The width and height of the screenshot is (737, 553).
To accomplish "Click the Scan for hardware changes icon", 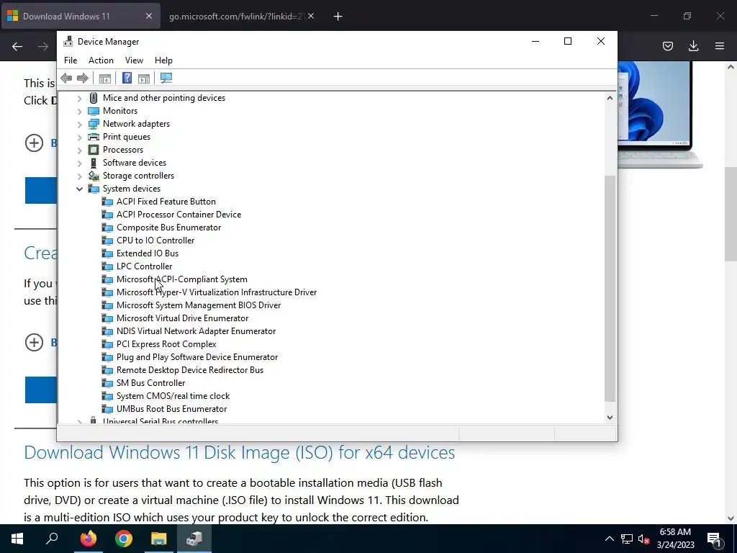I will coord(166,78).
